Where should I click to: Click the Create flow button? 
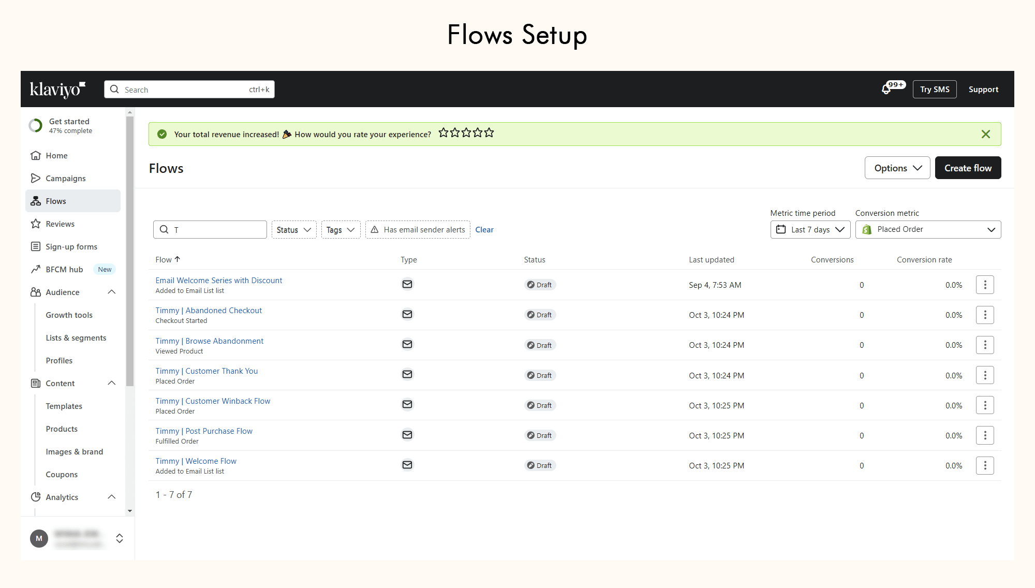(967, 168)
